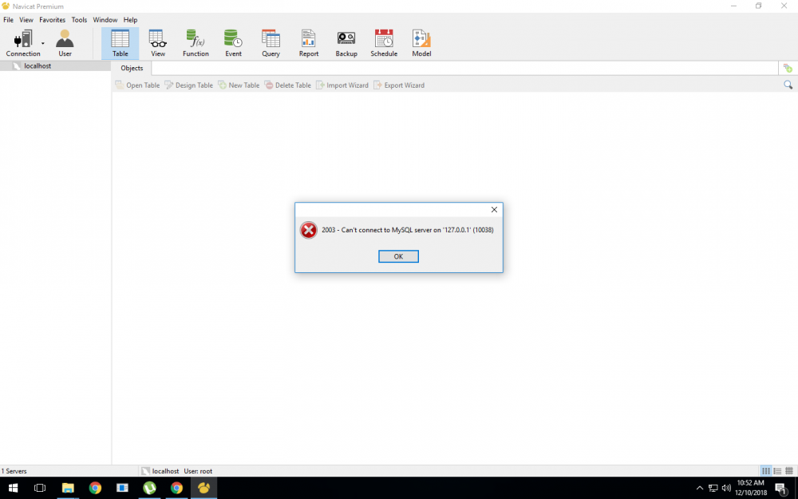Expand the Connection dropdown arrow
The image size is (798, 499).
[43, 43]
